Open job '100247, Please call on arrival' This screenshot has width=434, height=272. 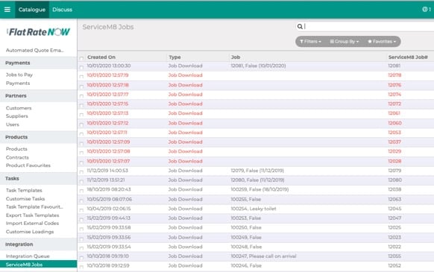(263, 256)
